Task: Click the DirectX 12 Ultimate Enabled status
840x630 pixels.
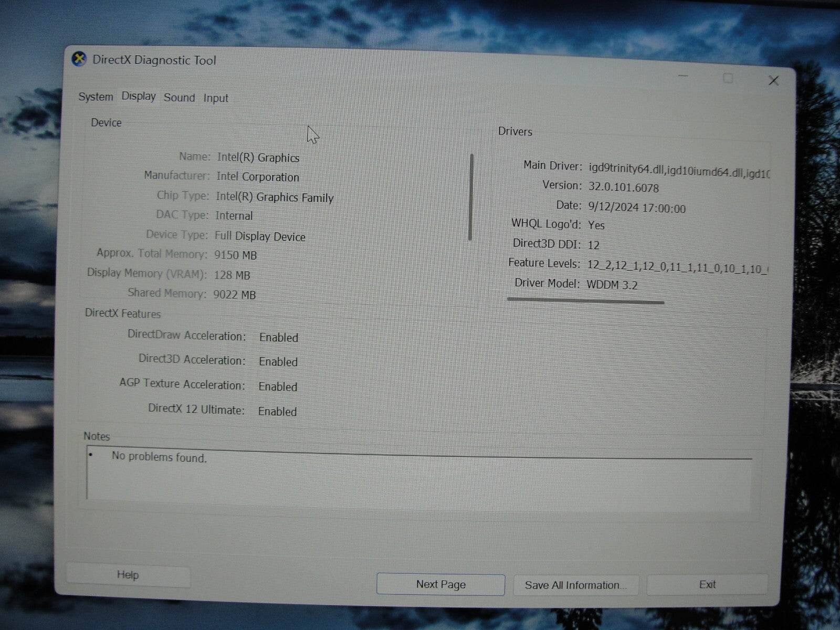Action: click(x=277, y=411)
